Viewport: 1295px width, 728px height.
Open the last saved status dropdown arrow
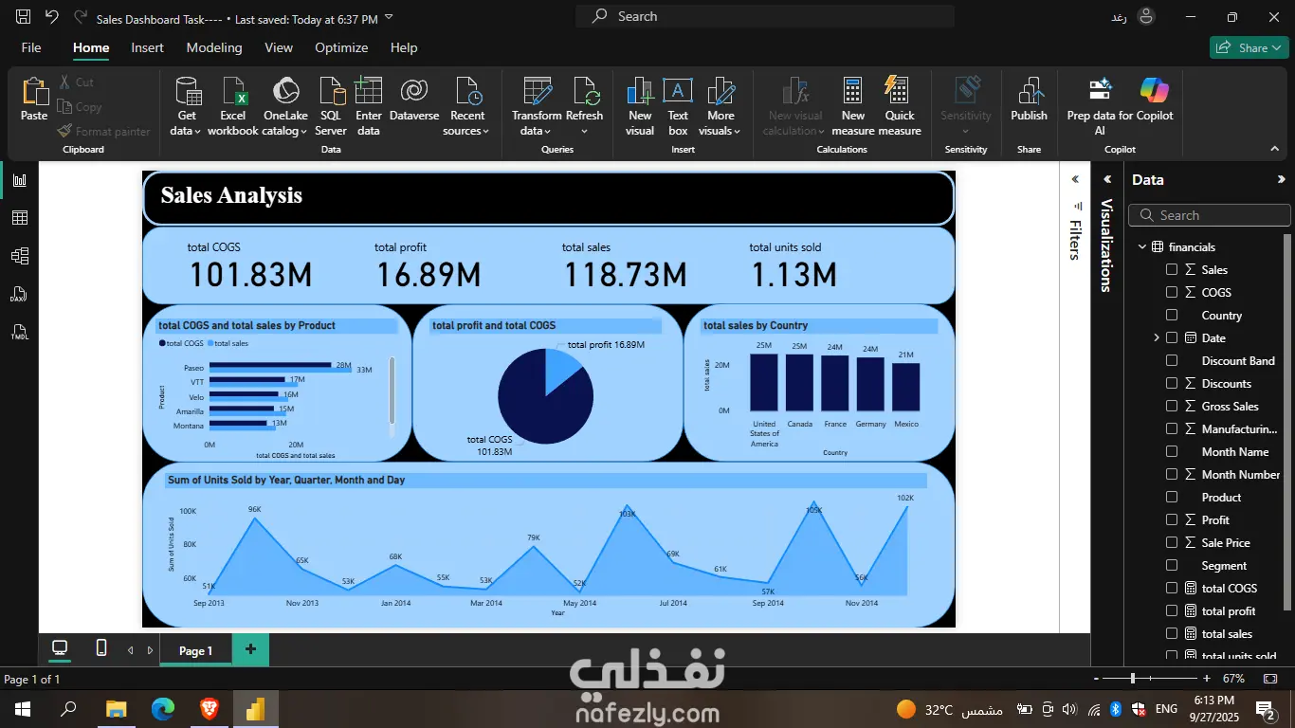pos(389,18)
